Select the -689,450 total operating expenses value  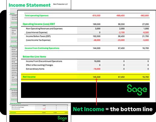click(x=120, y=16)
